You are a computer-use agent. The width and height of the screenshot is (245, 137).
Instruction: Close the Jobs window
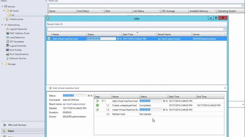[x=223, y=18]
